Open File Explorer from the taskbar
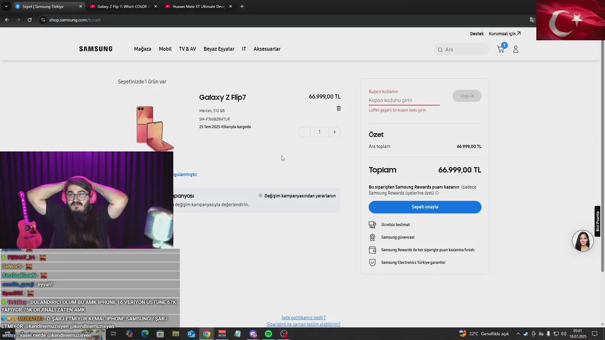605x340 pixels. tap(176, 334)
